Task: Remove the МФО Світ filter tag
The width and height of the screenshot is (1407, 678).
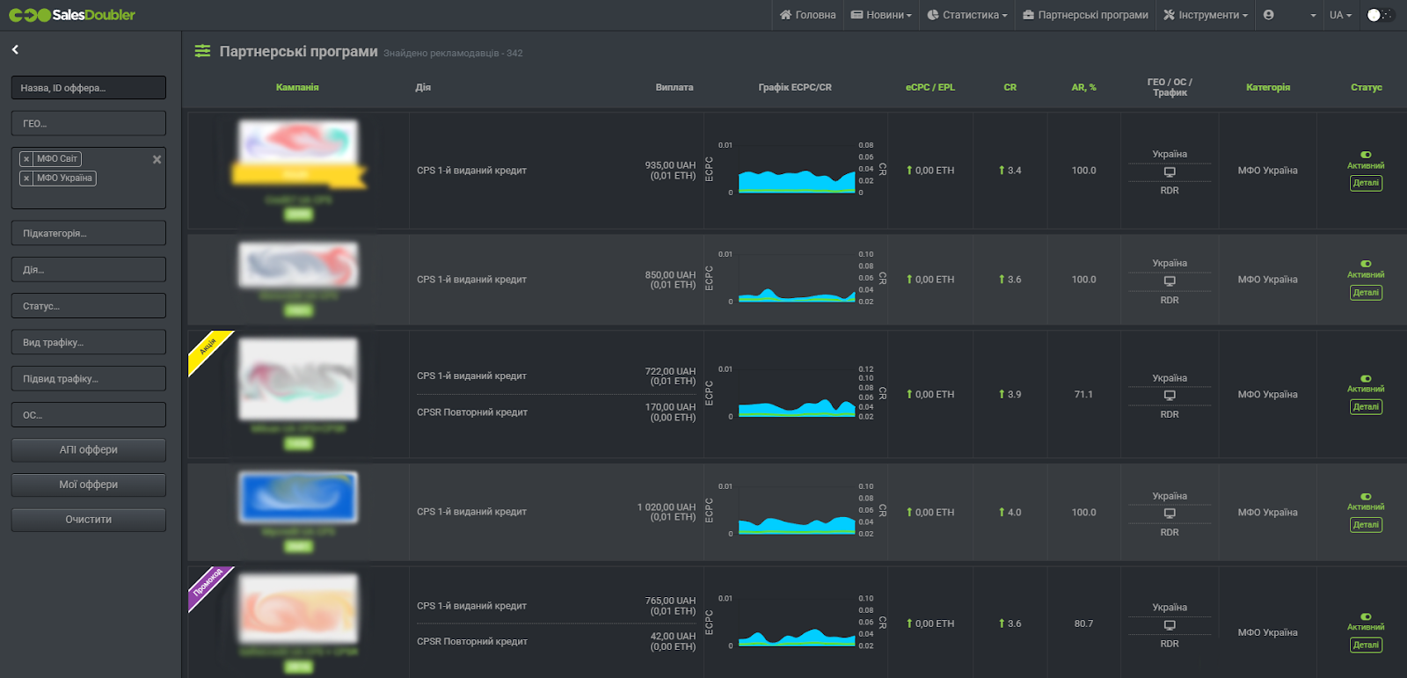Action: (26, 159)
